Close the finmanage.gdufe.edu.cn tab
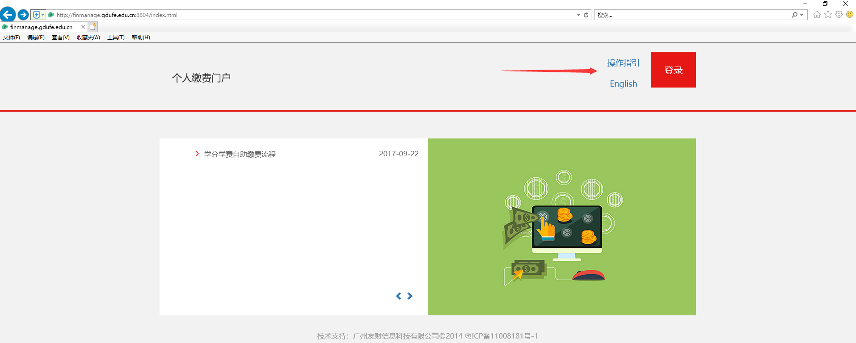 click(83, 27)
